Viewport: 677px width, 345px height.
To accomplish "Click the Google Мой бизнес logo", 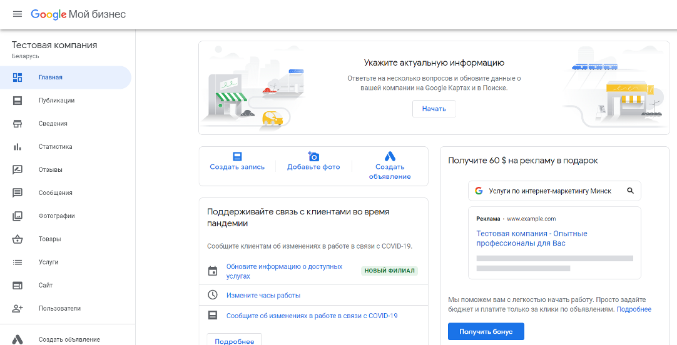I will 78,14.
